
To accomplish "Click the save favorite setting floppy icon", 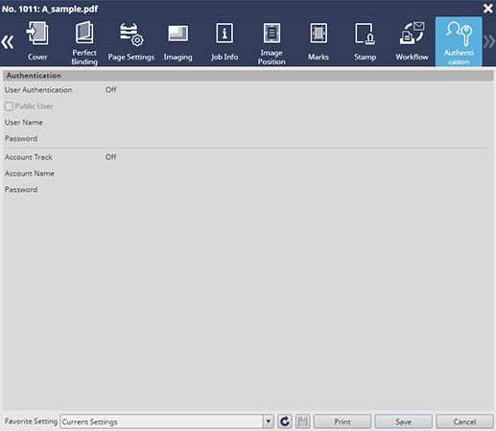I will [302, 421].
